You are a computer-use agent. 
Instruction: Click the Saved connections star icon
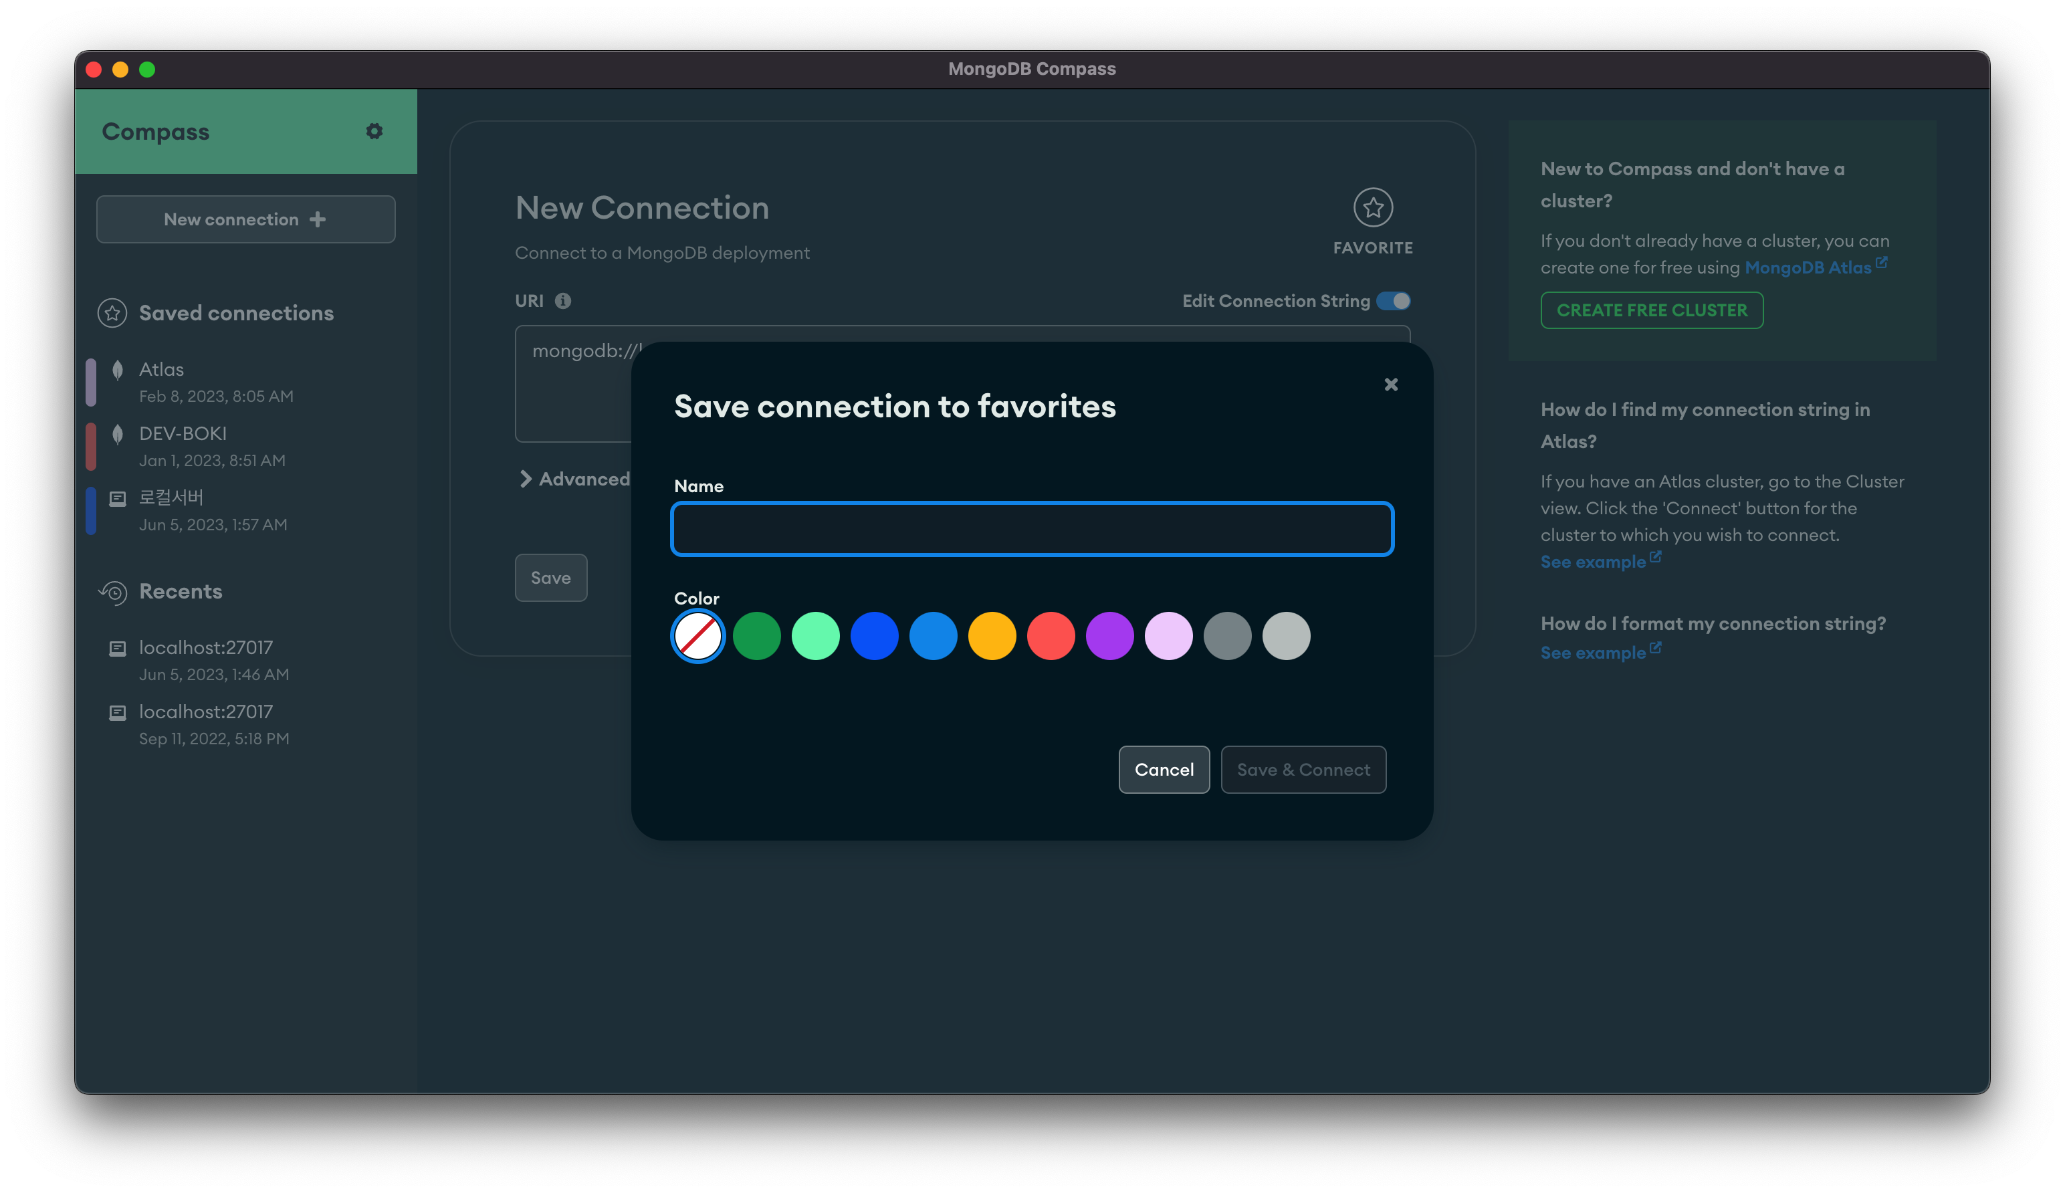point(112,313)
